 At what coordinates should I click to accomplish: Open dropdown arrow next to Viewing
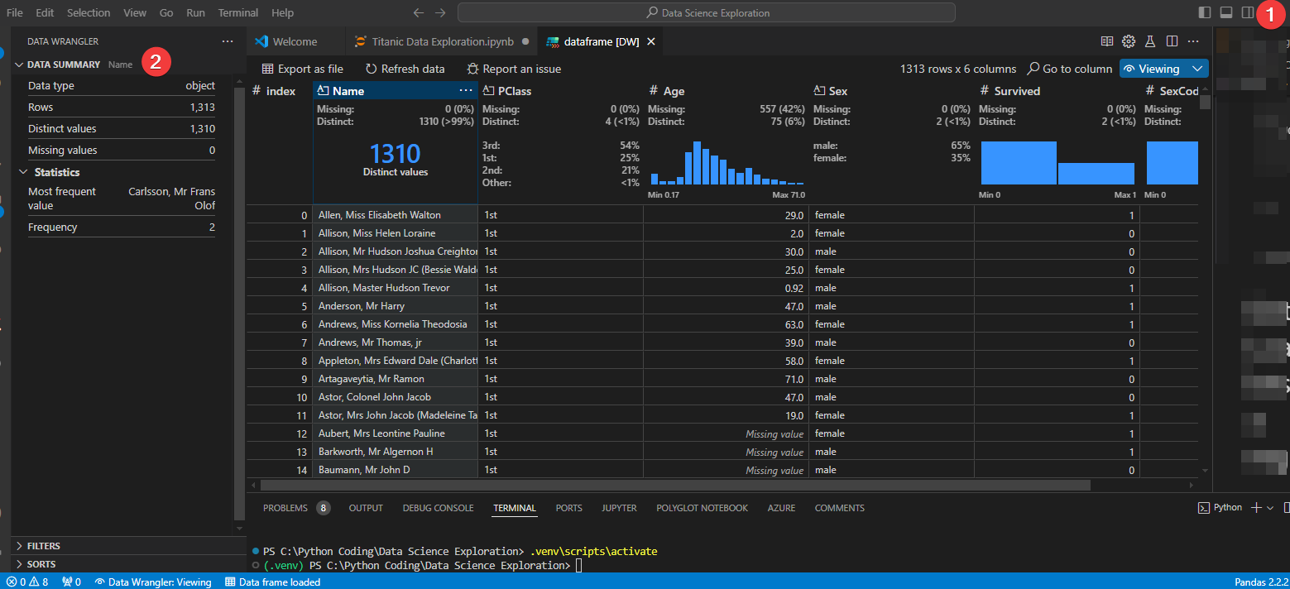pyautogui.click(x=1196, y=69)
